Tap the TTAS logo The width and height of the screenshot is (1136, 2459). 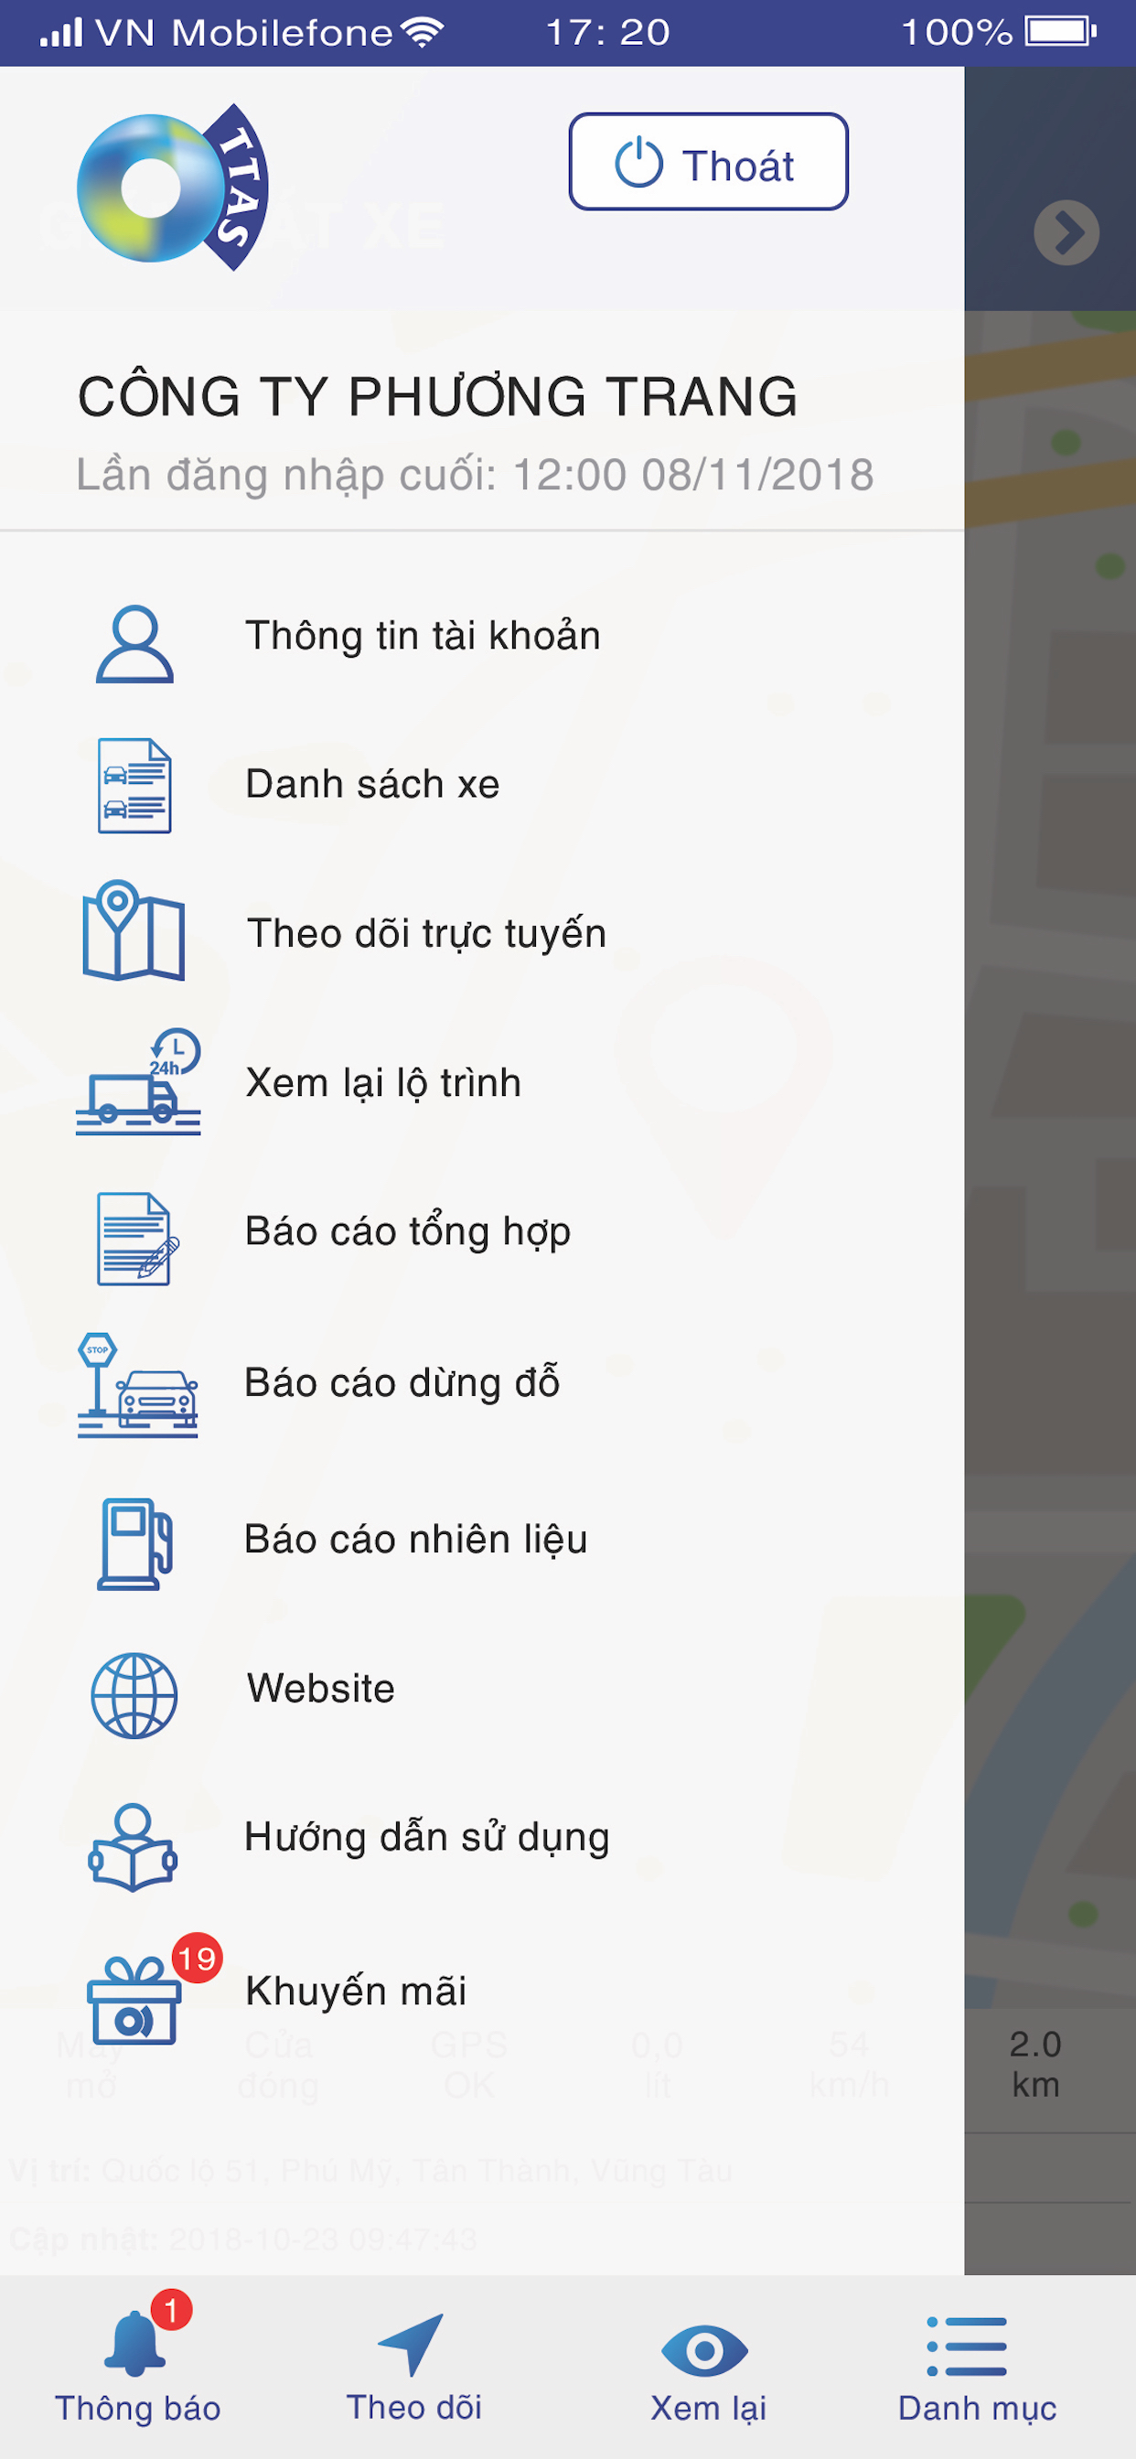(x=173, y=188)
